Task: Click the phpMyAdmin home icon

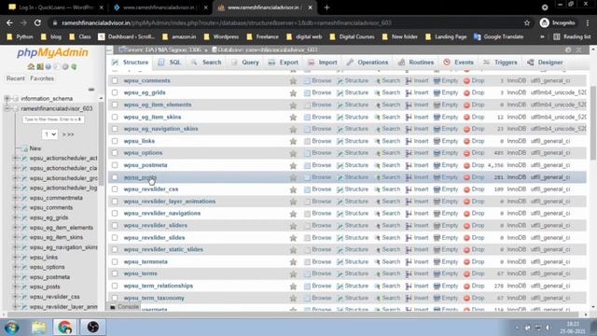Action: coord(31,66)
